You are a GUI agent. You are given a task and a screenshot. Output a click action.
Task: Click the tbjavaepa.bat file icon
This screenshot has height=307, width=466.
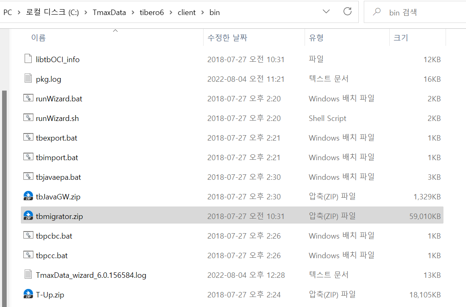28,176
